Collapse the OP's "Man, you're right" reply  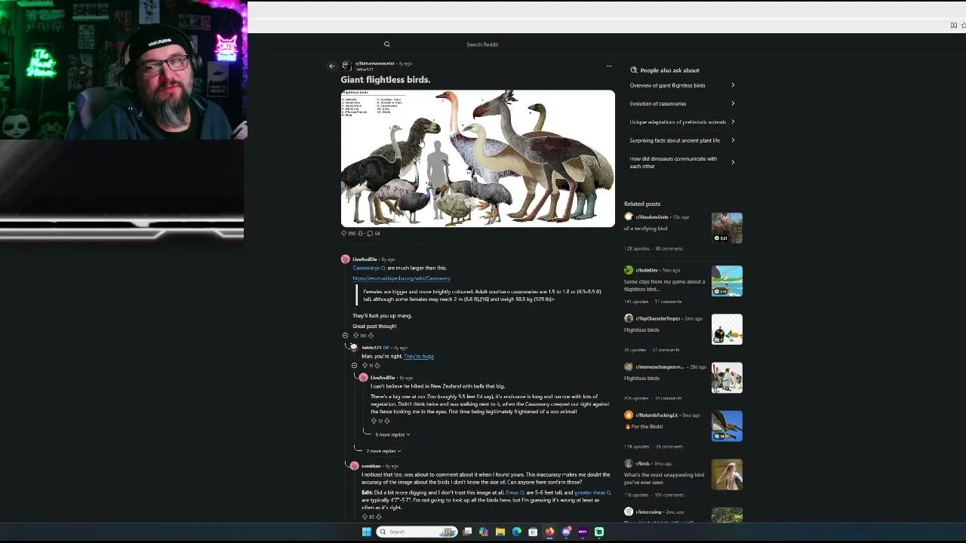click(355, 366)
